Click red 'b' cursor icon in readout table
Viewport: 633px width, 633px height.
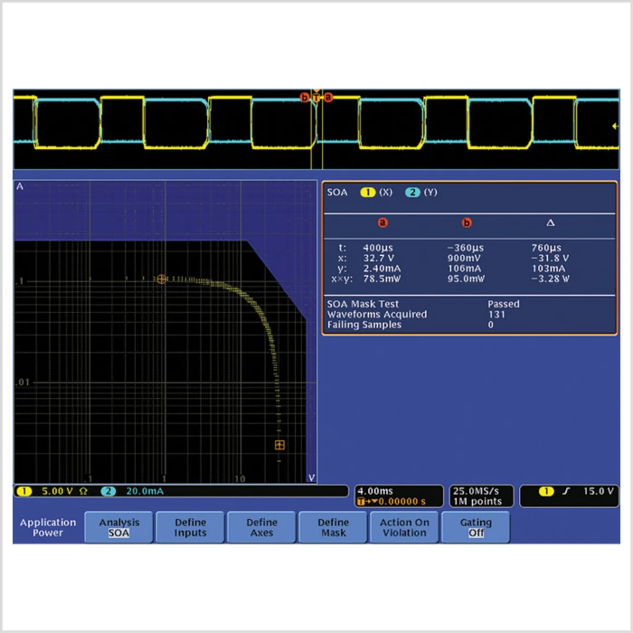click(466, 223)
